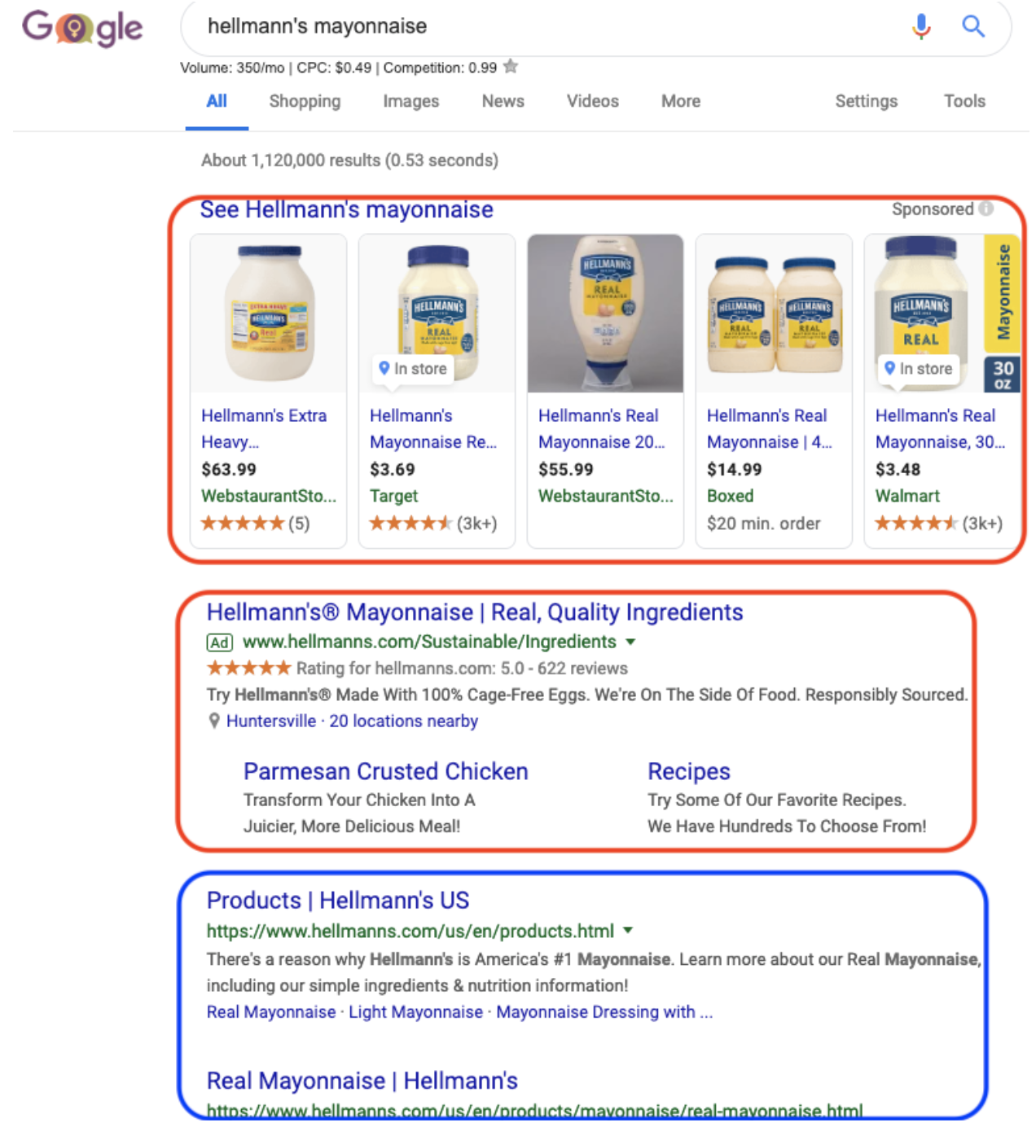Screen dimensions: 1036x1140
Task: Open search Settings
Action: pos(867,101)
